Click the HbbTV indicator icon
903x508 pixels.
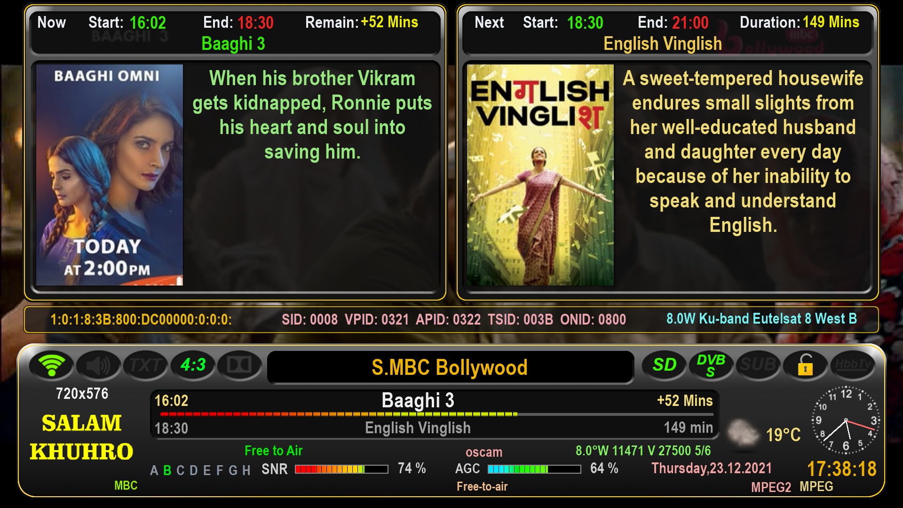click(x=853, y=365)
